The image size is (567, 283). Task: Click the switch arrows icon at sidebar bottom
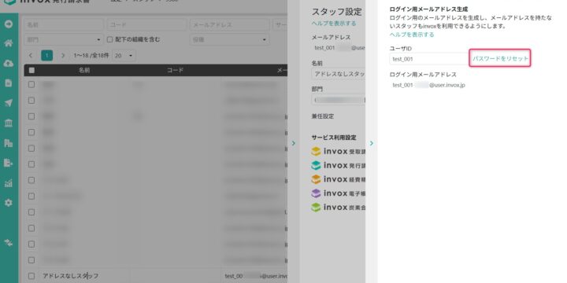tap(9, 243)
